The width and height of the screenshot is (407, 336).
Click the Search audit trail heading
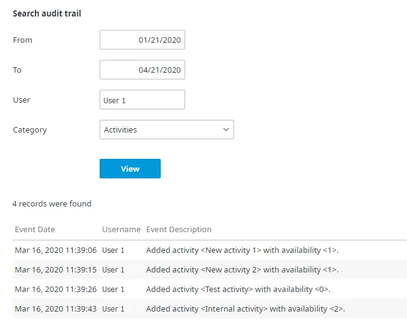tap(47, 13)
